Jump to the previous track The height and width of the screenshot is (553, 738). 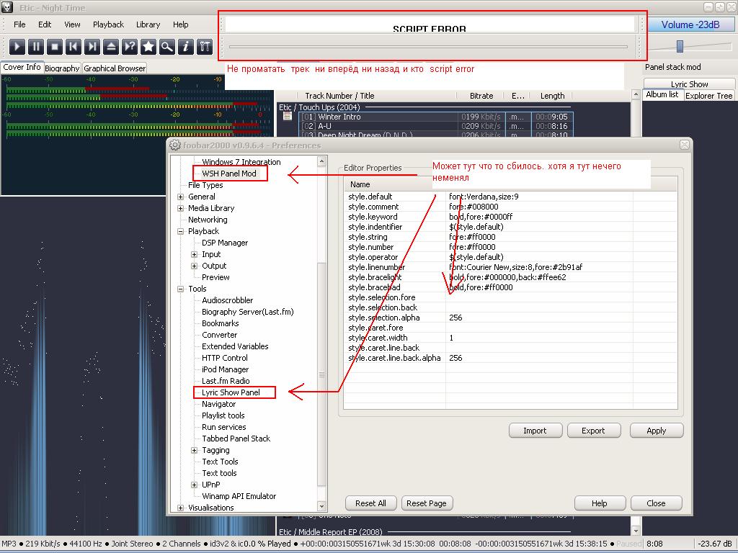pos(74,47)
